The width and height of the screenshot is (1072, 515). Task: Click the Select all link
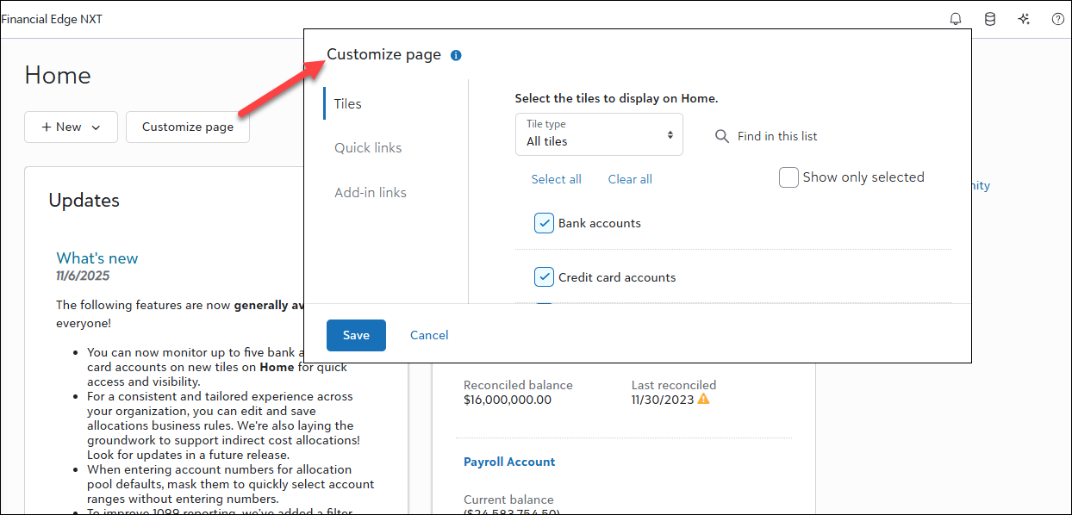pyautogui.click(x=556, y=179)
